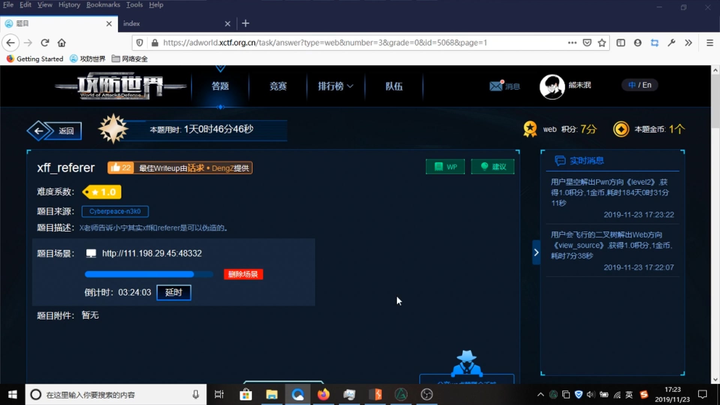The width and height of the screenshot is (720, 405).
Task: Click the 攻防世界 site logo
Action: point(120,87)
